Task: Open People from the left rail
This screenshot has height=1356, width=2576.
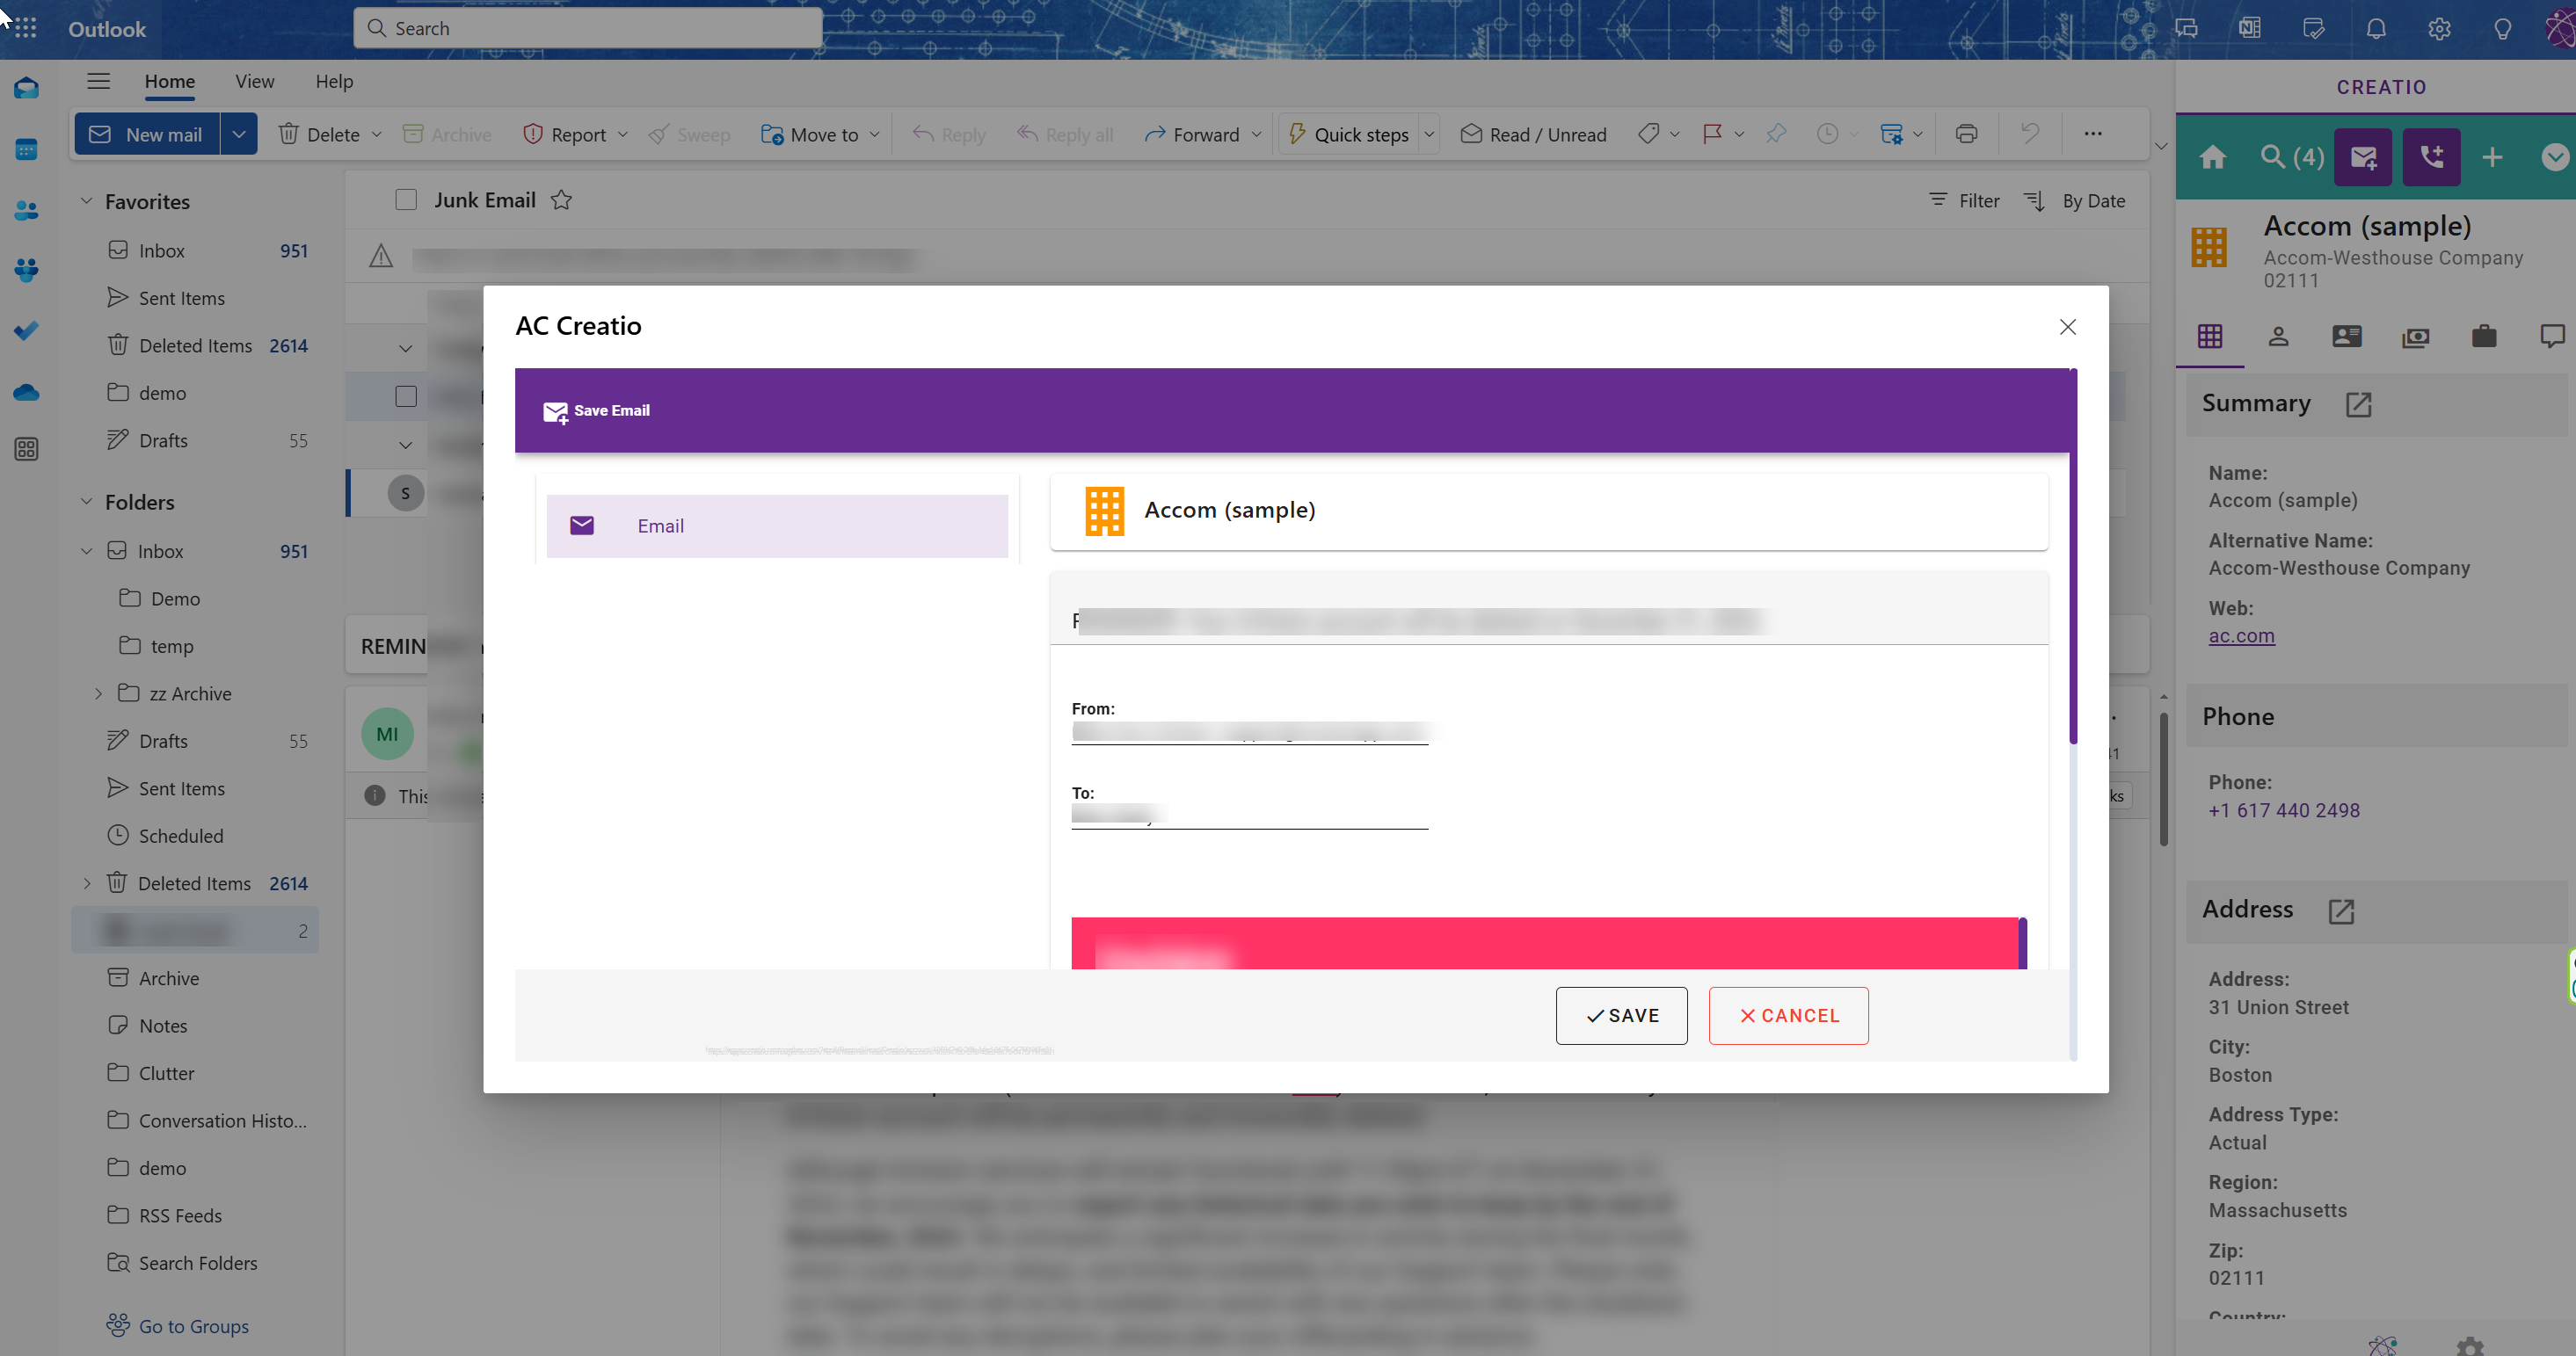Action: (27, 210)
